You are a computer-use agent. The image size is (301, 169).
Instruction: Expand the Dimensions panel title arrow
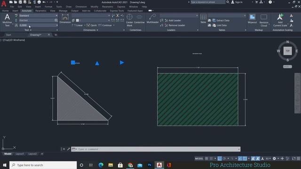[97, 30]
